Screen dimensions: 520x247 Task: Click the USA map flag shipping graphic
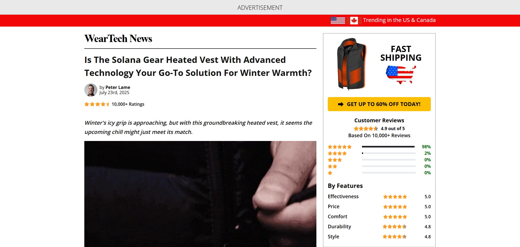click(x=401, y=75)
